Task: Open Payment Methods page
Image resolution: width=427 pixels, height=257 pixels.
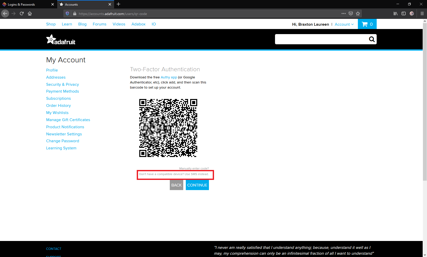Action: coord(63,91)
